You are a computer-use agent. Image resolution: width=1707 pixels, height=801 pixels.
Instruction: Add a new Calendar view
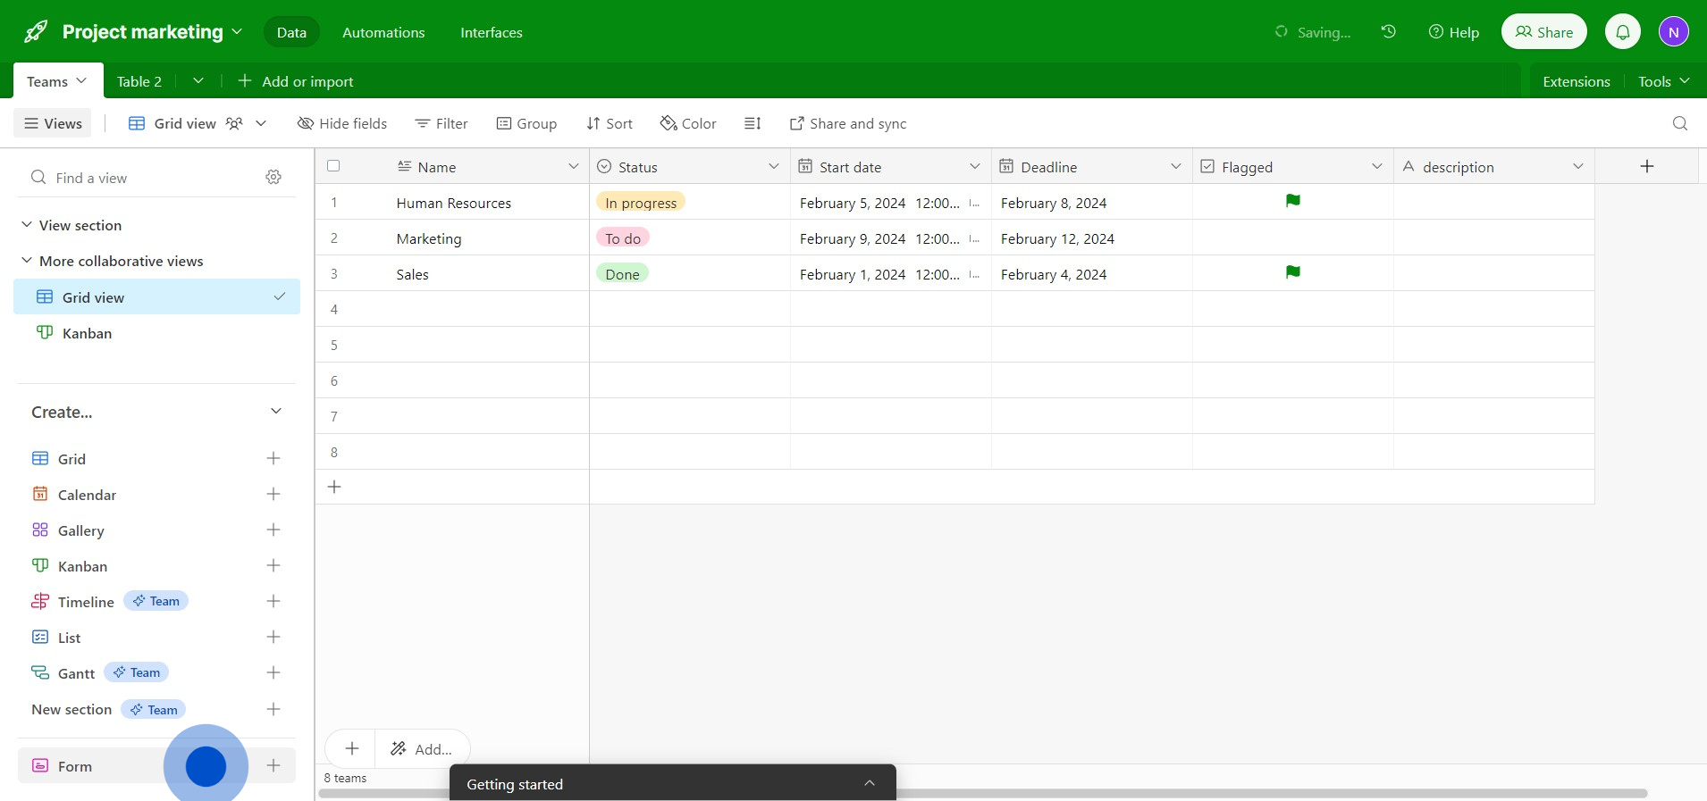click(x=273, y=495)
